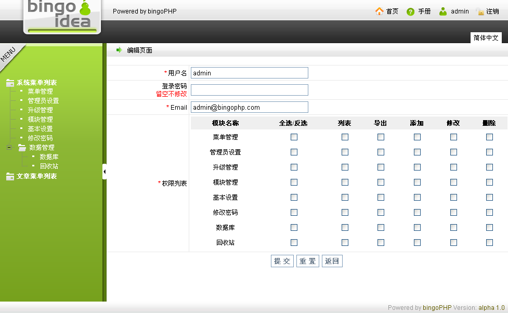Enable 全选/反选 for the 菜单管理 row
The width and height of the screenshot is (508, 313).
click(294, 137)
